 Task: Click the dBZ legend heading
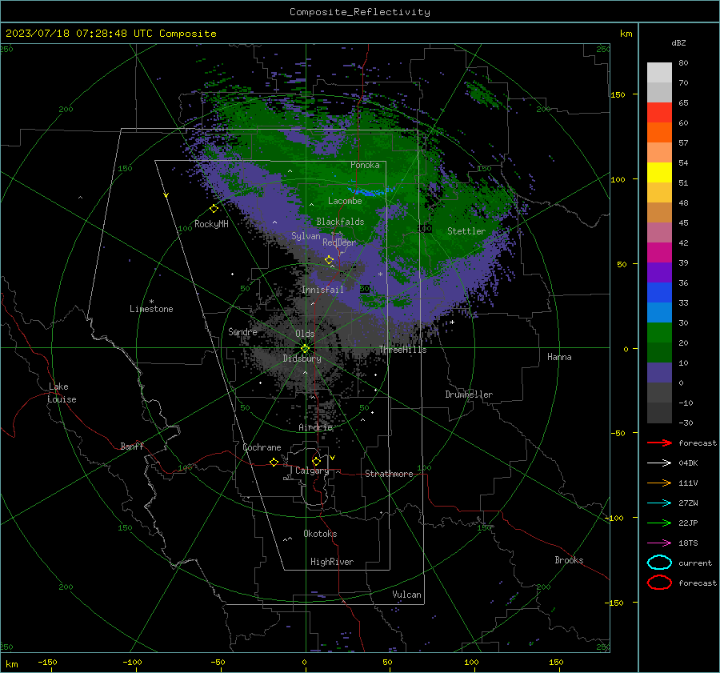click(x=678, y=42)
